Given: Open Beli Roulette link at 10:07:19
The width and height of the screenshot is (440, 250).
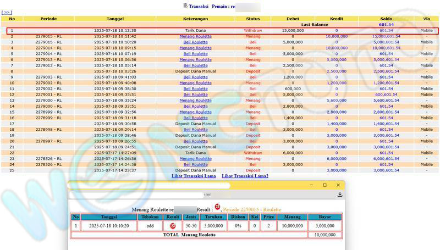Looking at the screenshot, I should point(195,54).
